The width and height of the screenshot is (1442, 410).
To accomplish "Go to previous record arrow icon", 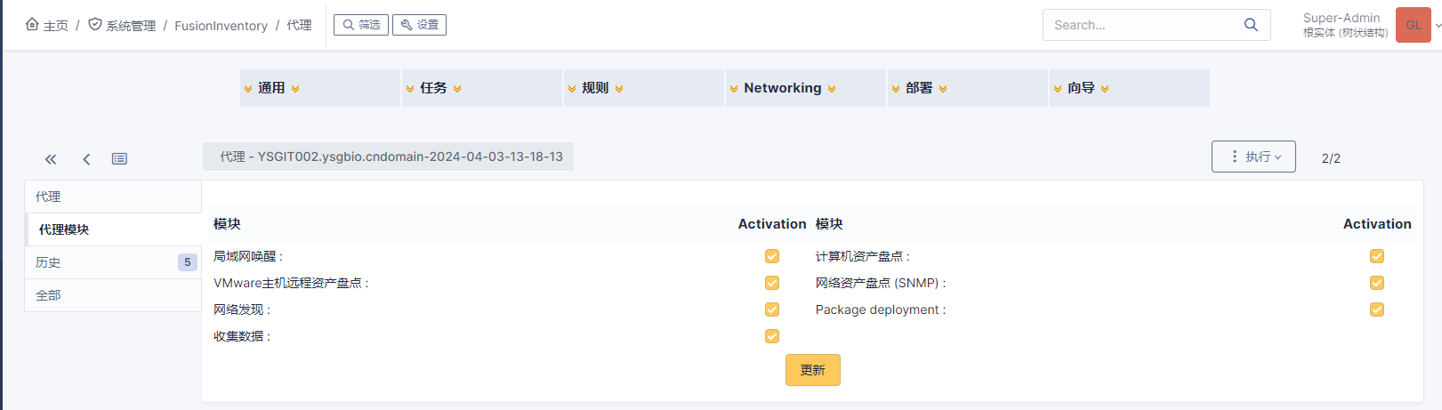I will click(x=86, y=159).
